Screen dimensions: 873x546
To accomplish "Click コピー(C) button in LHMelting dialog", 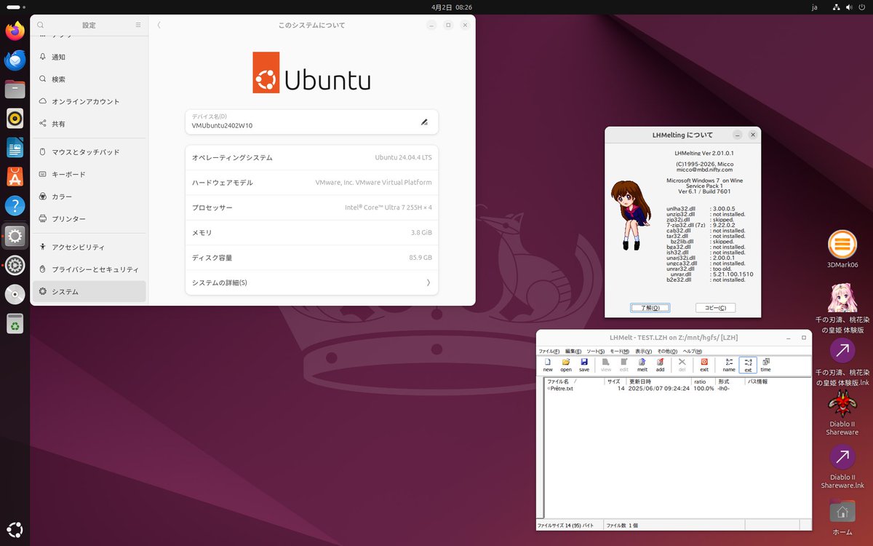I will [x=715, y=308].
